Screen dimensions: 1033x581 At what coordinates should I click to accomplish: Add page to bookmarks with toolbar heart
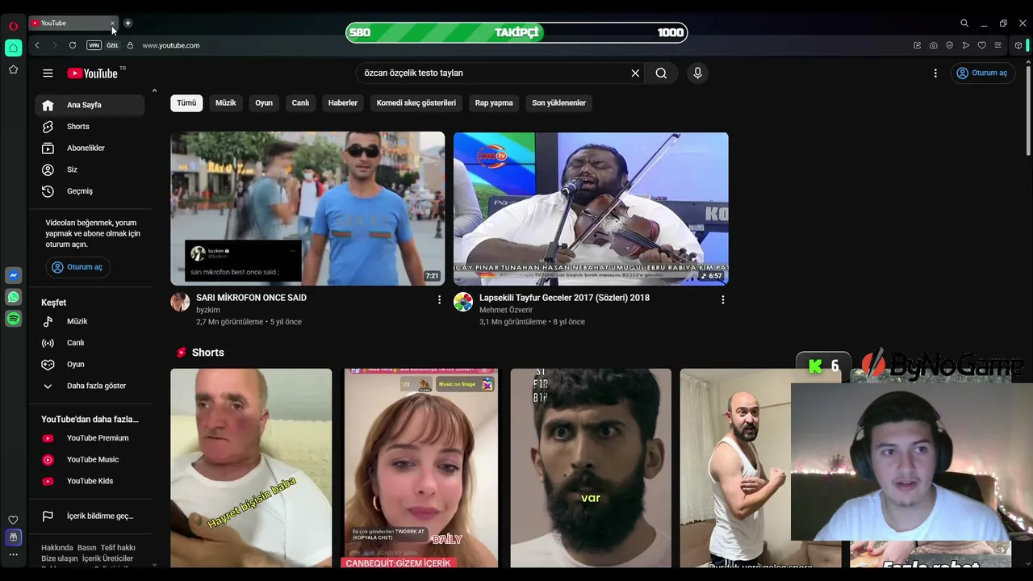click(982, 45)
